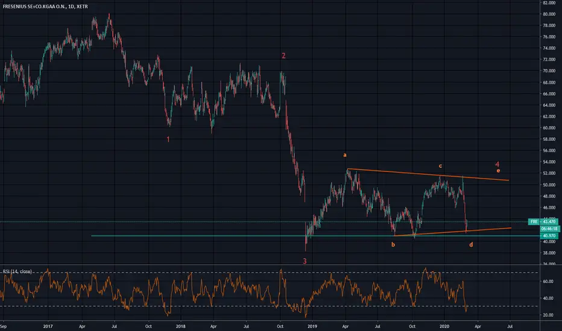Click the 60.00 RSI scale value
Screen dimensions: 562x331
tap(548, 282)
